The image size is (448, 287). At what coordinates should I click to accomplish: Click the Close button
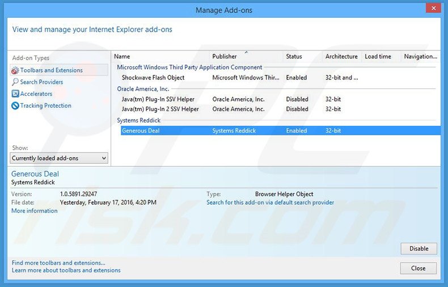coord(419,268)
